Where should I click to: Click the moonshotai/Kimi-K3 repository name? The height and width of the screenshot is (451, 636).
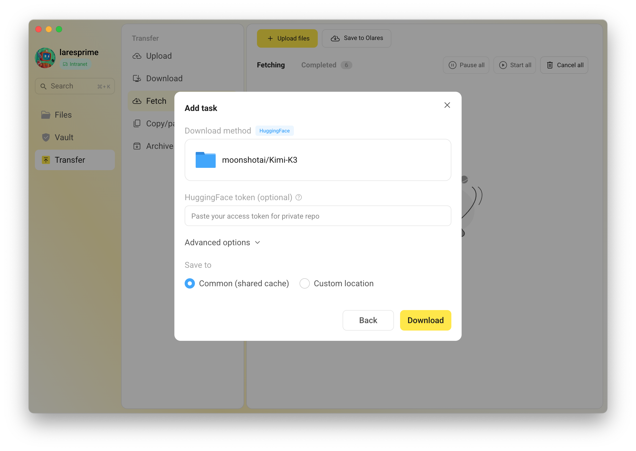point(260,160)
